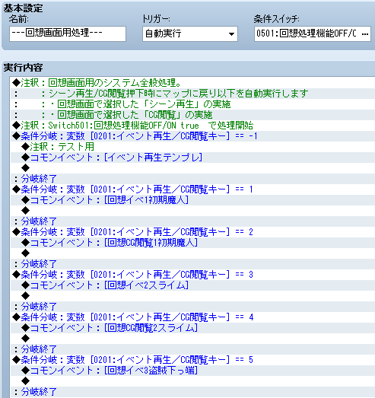Select 分岐終了 line after 回想CG閲覧2スライム branch

coord(193,349)
